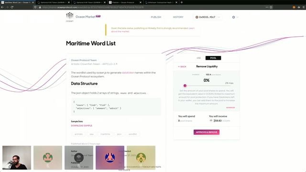Click DOWNLOAD SAMPLE link
Image resolution: width=306 pixels, height=172 pixels.
[x=82, y=126]
